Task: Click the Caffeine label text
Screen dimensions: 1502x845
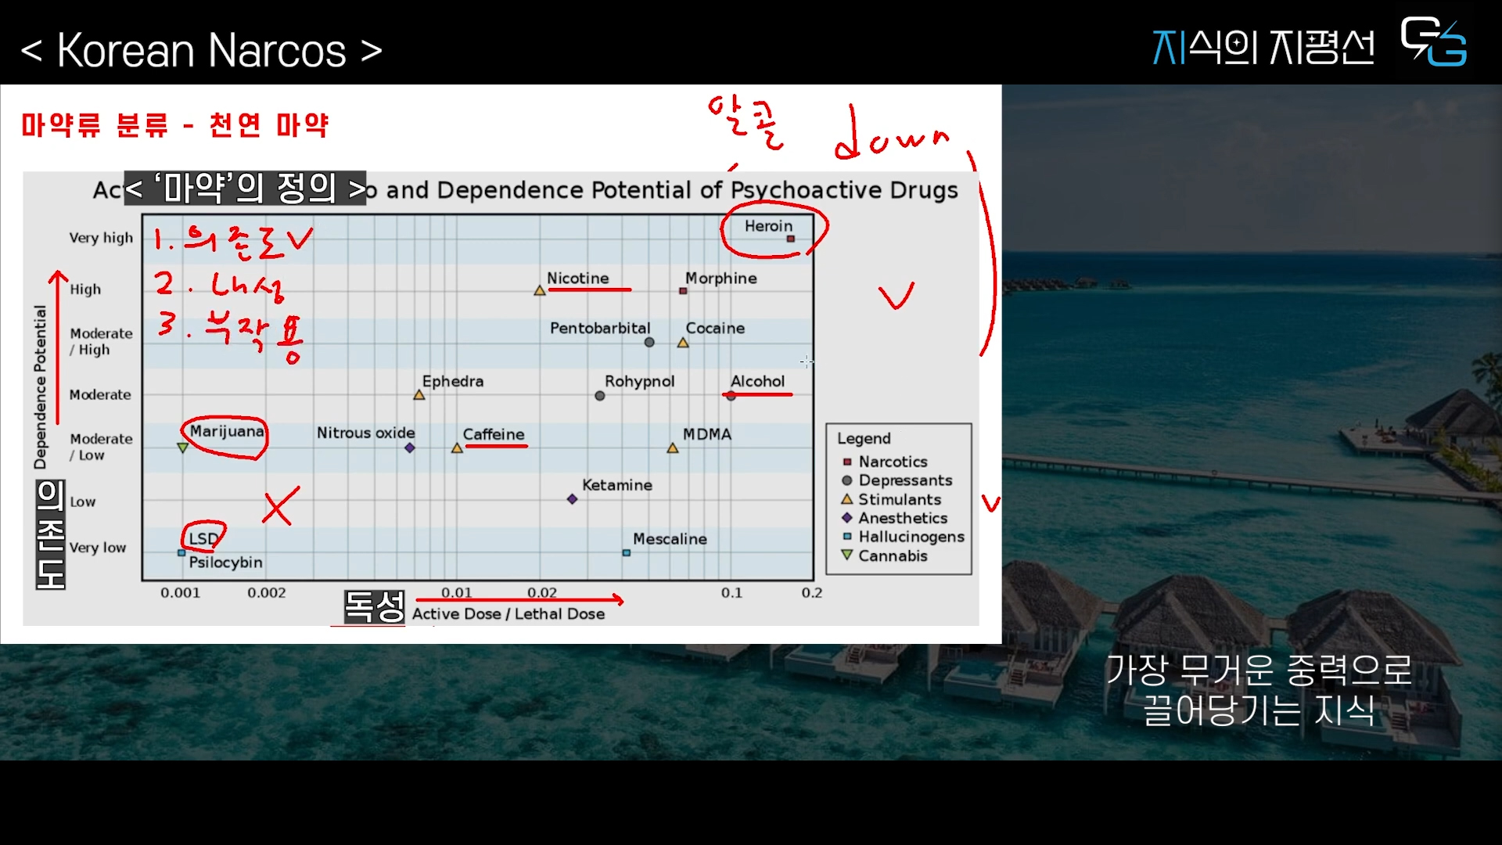Action: pyautogui.click(x=493, y=434)
